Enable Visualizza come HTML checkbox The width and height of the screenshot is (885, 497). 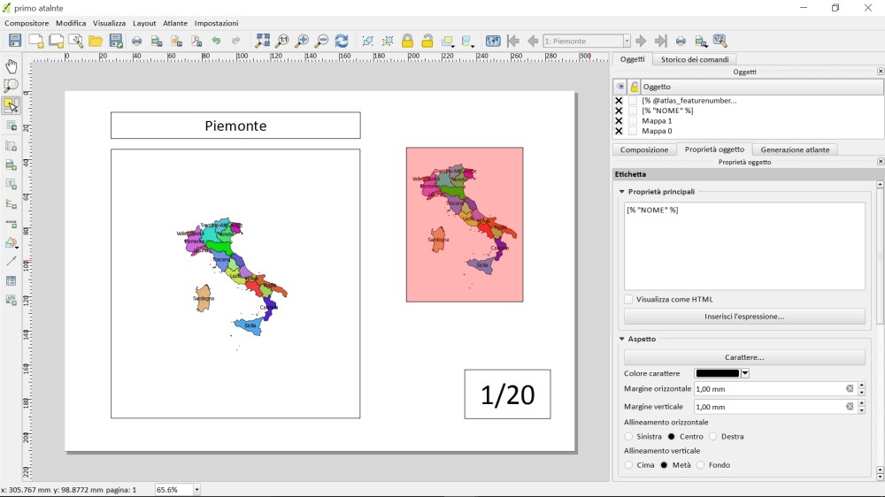[629, 300]
